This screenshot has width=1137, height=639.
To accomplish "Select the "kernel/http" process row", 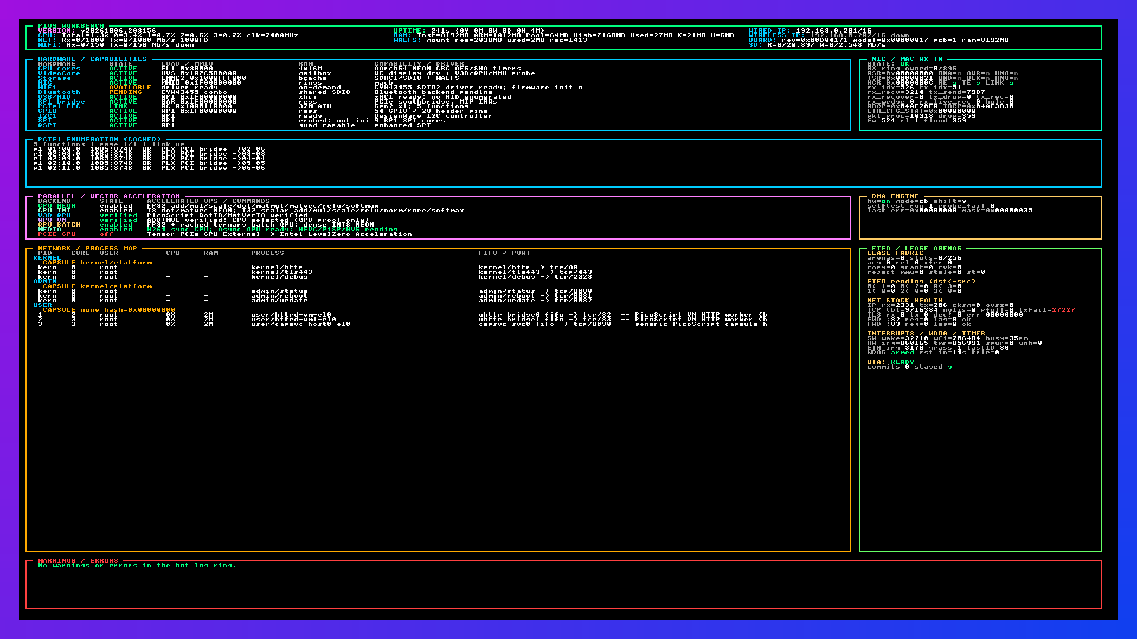I will click(308, 267).
